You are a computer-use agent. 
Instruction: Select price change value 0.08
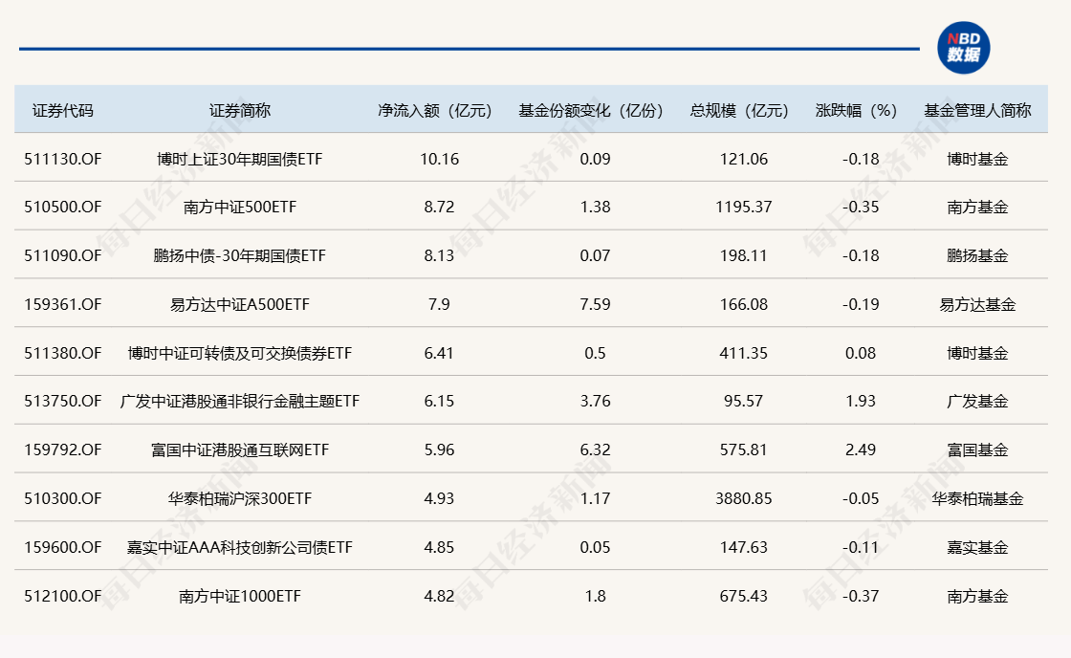[x=861, y=353]
